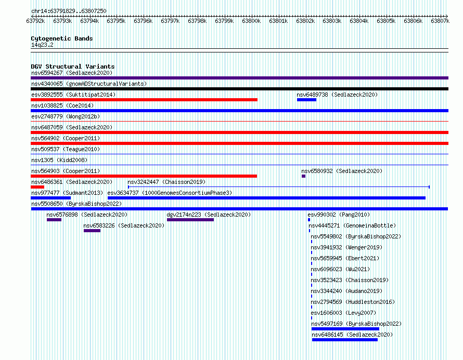Open nsv5549802 (ByrskaBishop2022) variant label
This screenshot has width=463, height=360.
[x=356, y=236]
